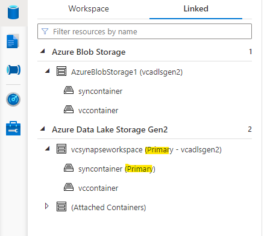This screenshot has height=236, width=273.
Task: Select the Linked tab
Action: [196, 9]
